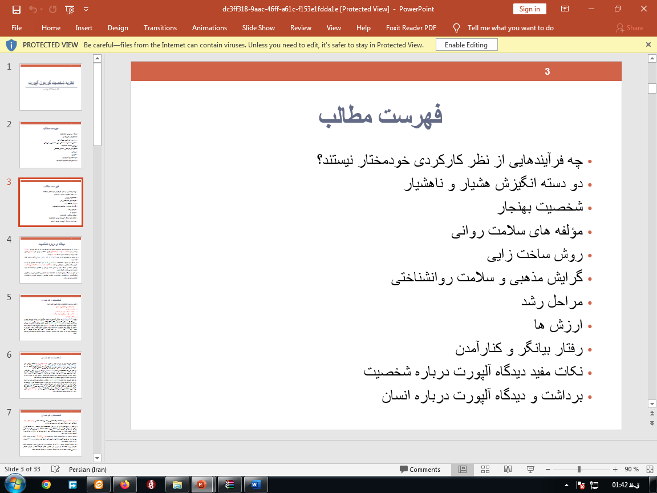Screen dimensions: 657x493
Task: Close the Protected View message bar
Action: (648, 45)
